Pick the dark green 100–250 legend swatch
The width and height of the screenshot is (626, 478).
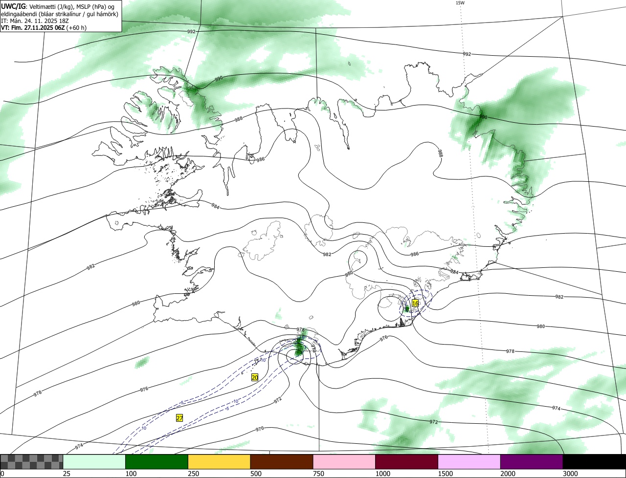click(x=157, y=462)
